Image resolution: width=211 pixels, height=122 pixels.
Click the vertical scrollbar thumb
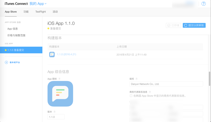[209, 79]
